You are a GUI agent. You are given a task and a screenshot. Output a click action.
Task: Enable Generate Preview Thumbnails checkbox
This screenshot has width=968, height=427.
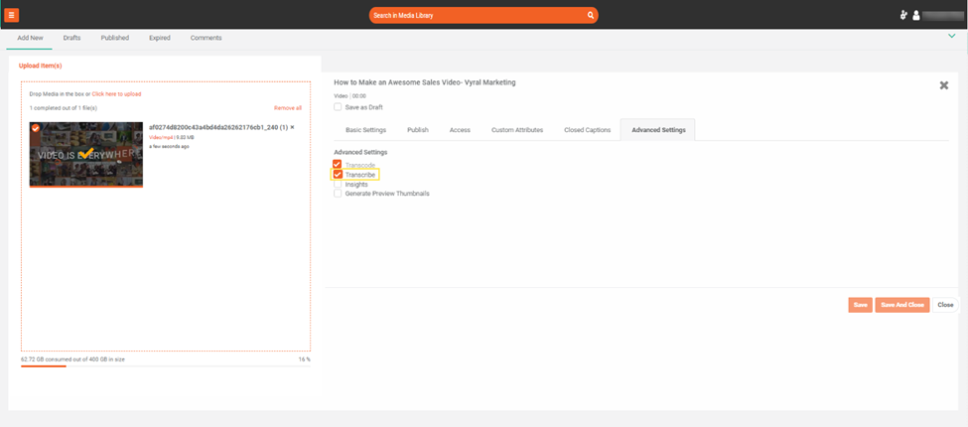[339, 194]
